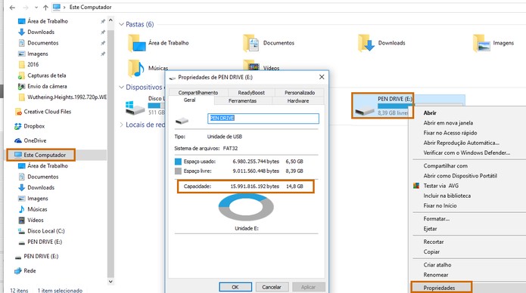Choose Testar via AVG entry
Image resolution: width=526 pixels, height=293 pixels.
(440, 186)
